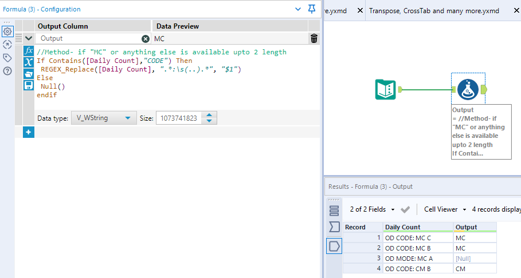Viewport: 521px width, 278px height.
Task: Collapse the Output expression row
Action: pos(29,38)
